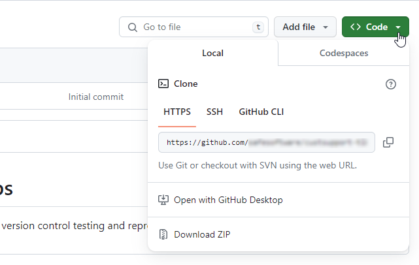419x265 pixels.
Task: Click the "Download ZIP" text link
Action: click(202, 234)
